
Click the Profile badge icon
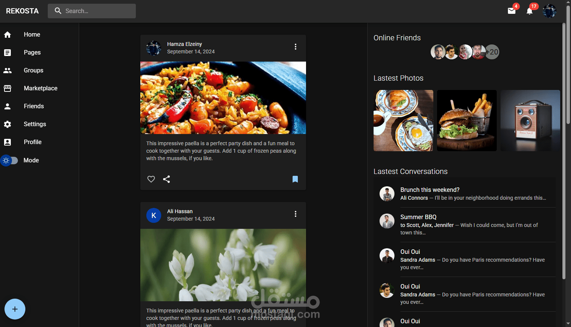pyautogui.click(x=7, y=142)
